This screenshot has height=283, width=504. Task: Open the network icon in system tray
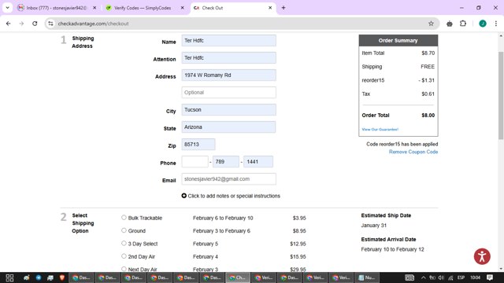[450, 277]
